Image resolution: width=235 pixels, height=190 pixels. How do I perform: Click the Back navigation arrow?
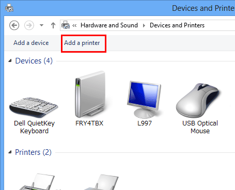point(14,25)
